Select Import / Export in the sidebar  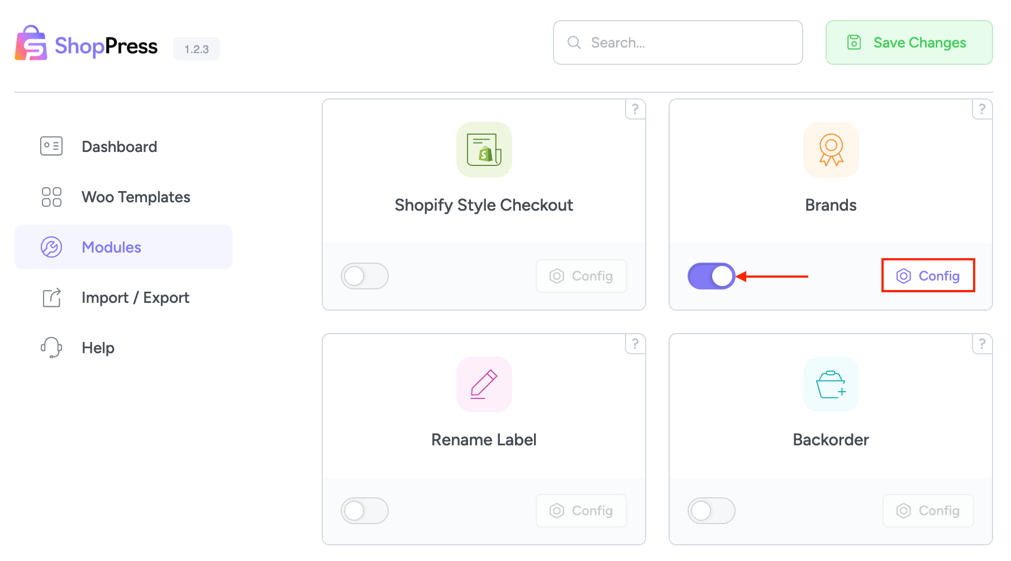135,297
